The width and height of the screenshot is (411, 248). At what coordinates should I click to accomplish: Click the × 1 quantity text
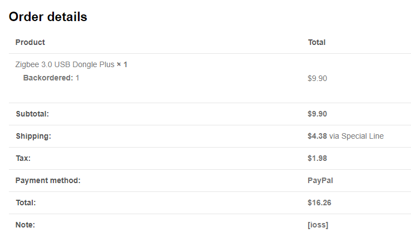pos(122,64)
